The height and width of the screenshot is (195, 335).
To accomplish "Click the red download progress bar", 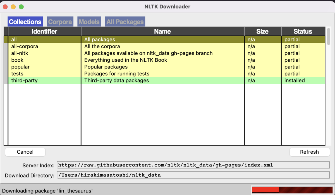I will [292, 190].
